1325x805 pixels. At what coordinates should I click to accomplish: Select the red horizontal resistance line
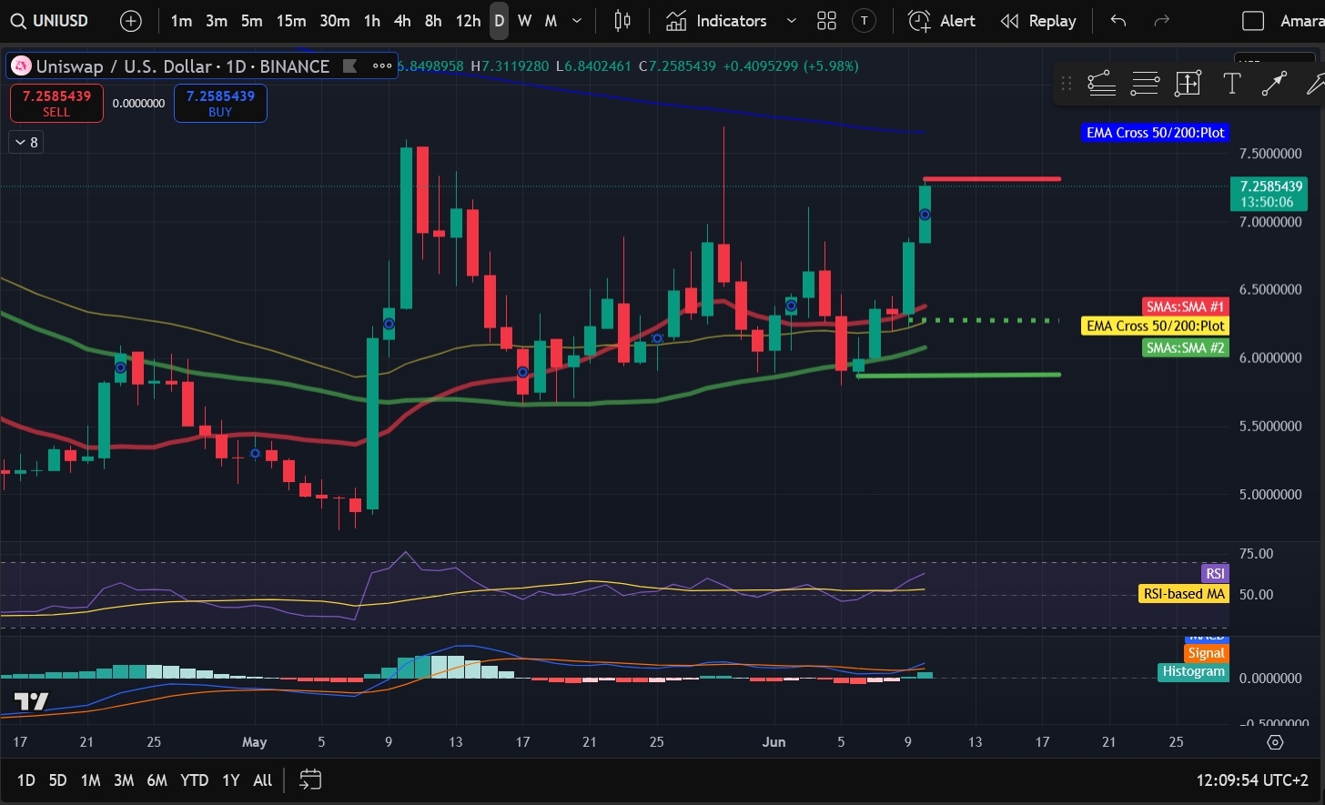992,178
